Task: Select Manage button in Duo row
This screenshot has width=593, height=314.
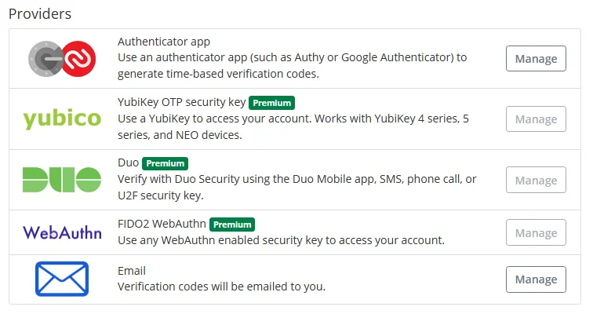Action: coord(536,180)
